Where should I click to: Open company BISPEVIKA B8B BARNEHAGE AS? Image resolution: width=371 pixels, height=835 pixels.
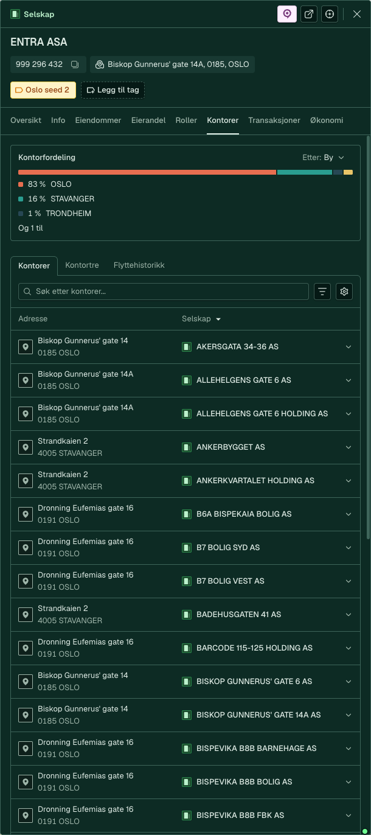click(x=256, y=749)
